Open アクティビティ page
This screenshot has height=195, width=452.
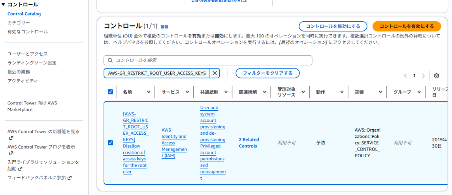pyautogui.click(x=23, y=80)
